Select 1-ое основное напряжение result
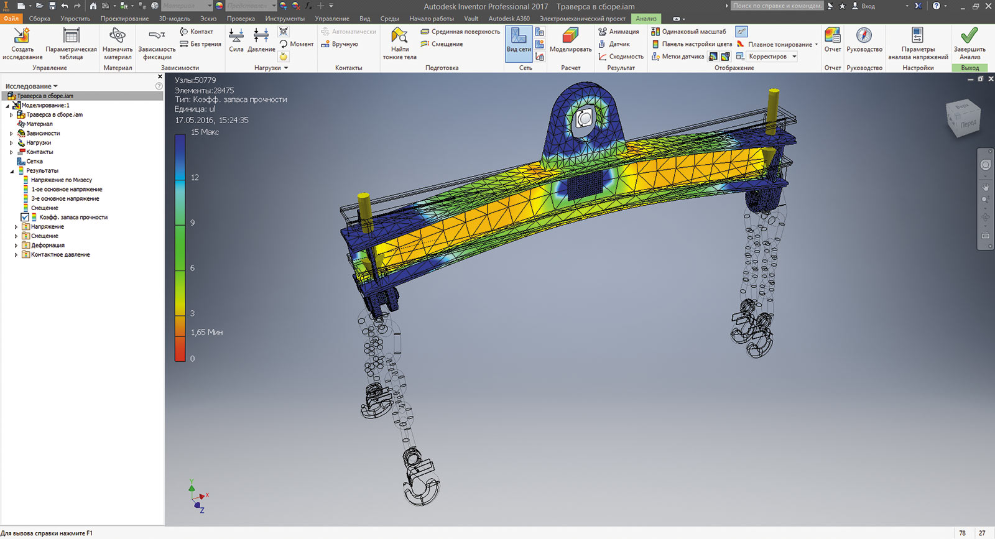The image size is (995, 539). pyautogui.click(x=67, y=190)
